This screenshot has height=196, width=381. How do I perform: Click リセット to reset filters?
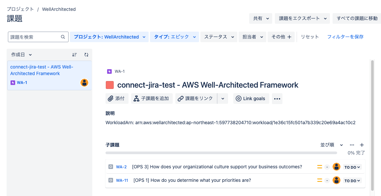point(310,37)
